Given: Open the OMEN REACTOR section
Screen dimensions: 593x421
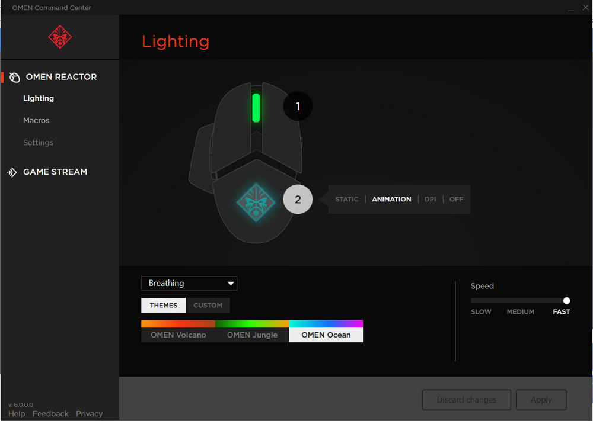Looking at the screenshot, I should [61, 77].
